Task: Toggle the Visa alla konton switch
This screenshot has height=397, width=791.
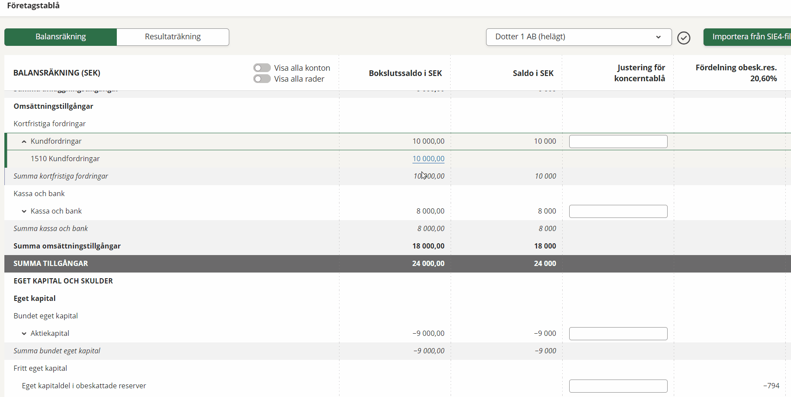Action: coord(262,68)
